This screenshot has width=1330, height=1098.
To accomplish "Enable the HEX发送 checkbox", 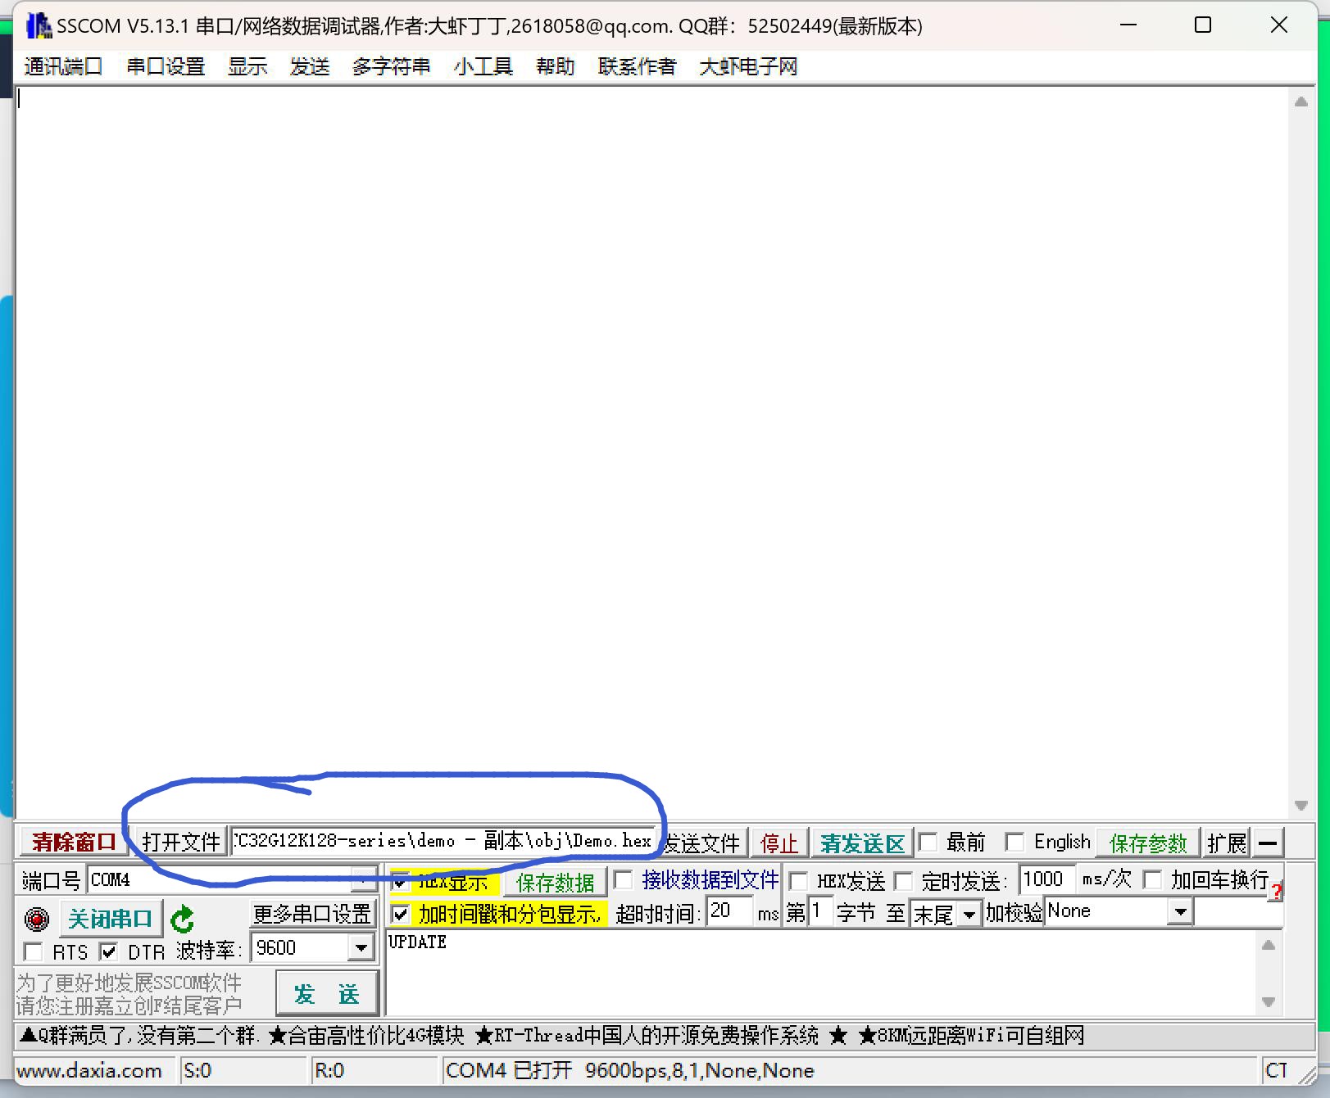I will coord(798,881).
